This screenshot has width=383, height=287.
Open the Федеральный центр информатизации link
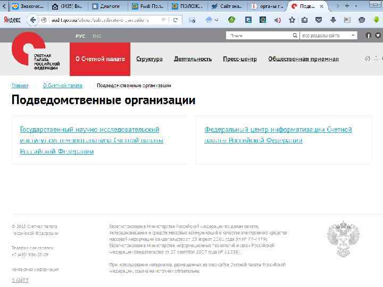[278, 134]
